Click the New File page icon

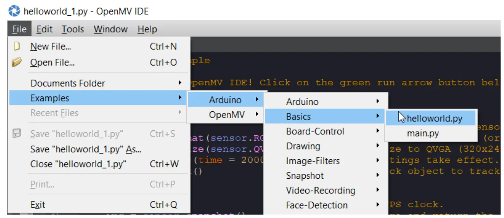point(17,46)
